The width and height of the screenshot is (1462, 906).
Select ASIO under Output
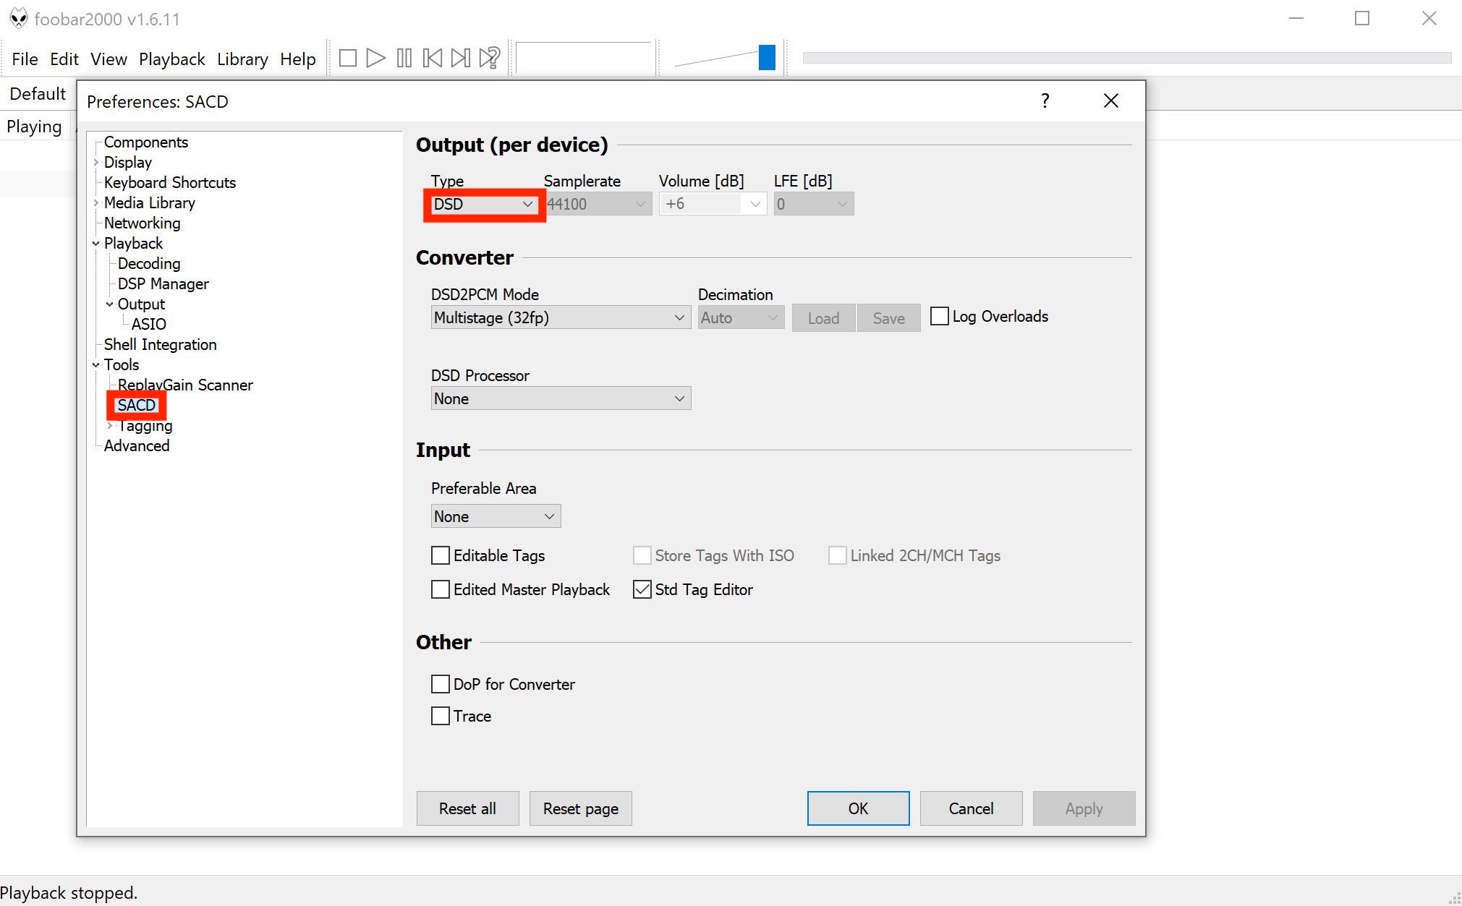tap(148, 325)
